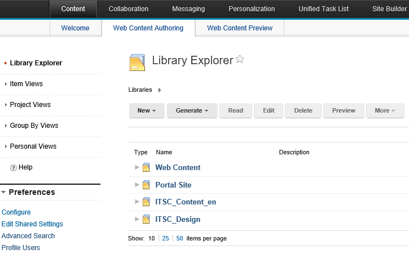This screenshot has width=409, height=254.
Task: Open the Edit Shared Settings link
Action: pyautogui.click(x=32, y=224)
